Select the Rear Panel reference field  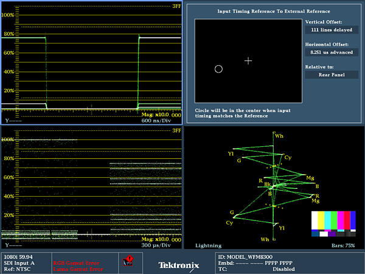click(332, 74)
